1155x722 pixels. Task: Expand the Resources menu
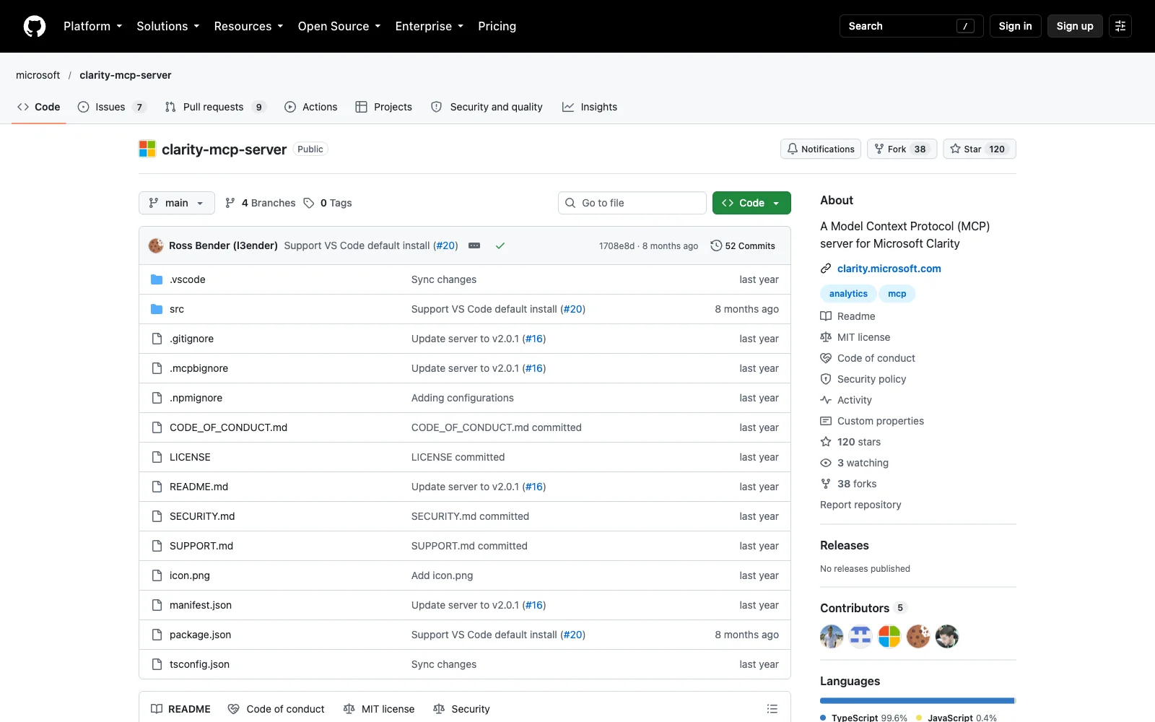[x=248, y=26]
